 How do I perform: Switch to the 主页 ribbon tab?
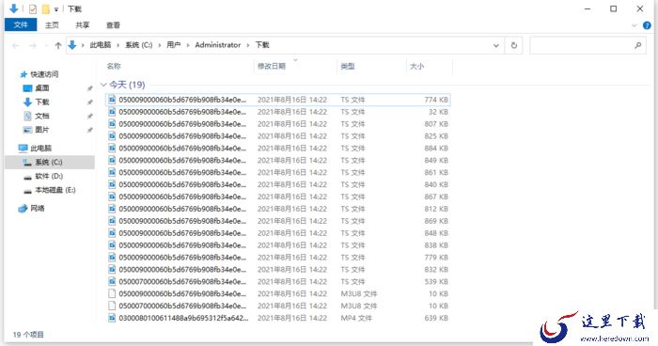52,25
